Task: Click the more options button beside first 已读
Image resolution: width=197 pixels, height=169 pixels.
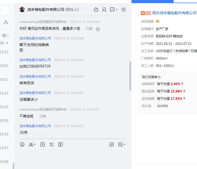Action: 98,29
